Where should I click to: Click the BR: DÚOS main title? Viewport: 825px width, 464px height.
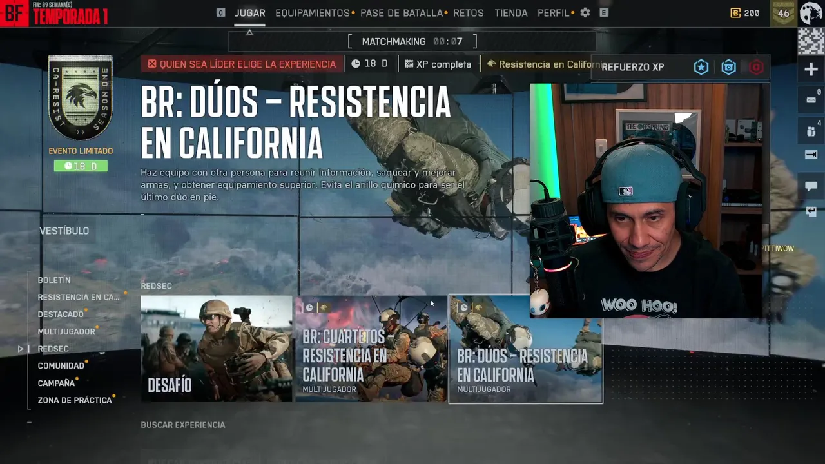296,122
